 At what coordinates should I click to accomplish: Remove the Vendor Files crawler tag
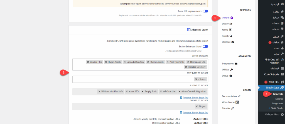click(88, 62)
